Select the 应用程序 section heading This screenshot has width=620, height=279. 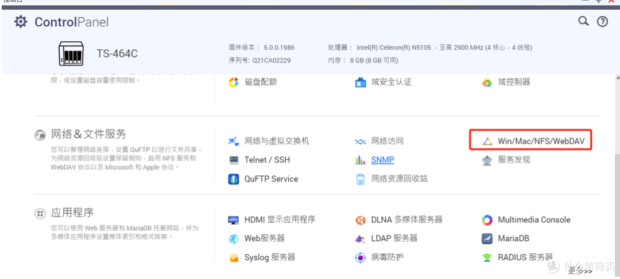click(x=72, y=214)
